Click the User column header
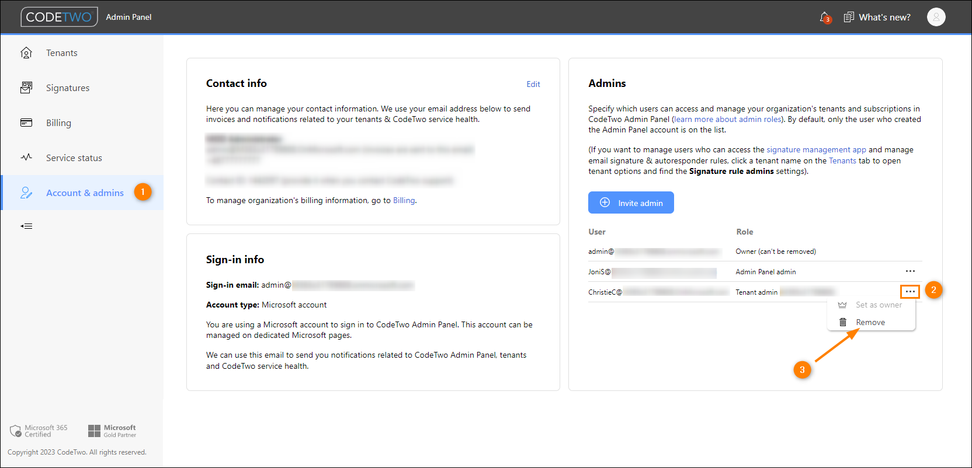Image resolution: width=972 pixels, height=468 pixels. coord(597,232)
